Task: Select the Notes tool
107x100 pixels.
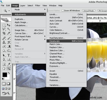Action: (4, 64)
